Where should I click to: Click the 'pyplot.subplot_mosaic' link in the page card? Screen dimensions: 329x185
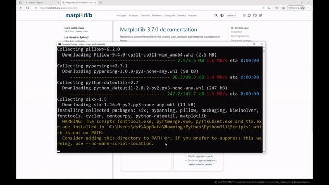pos(200,164)
